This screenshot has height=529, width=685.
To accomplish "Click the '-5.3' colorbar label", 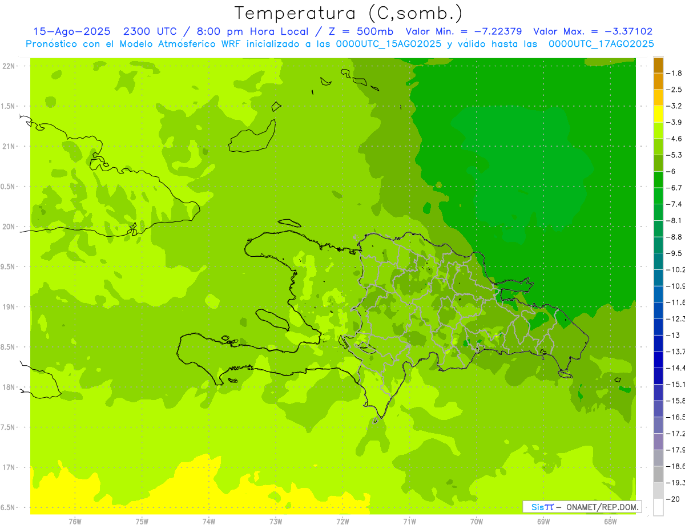I will tap(675, 155).
